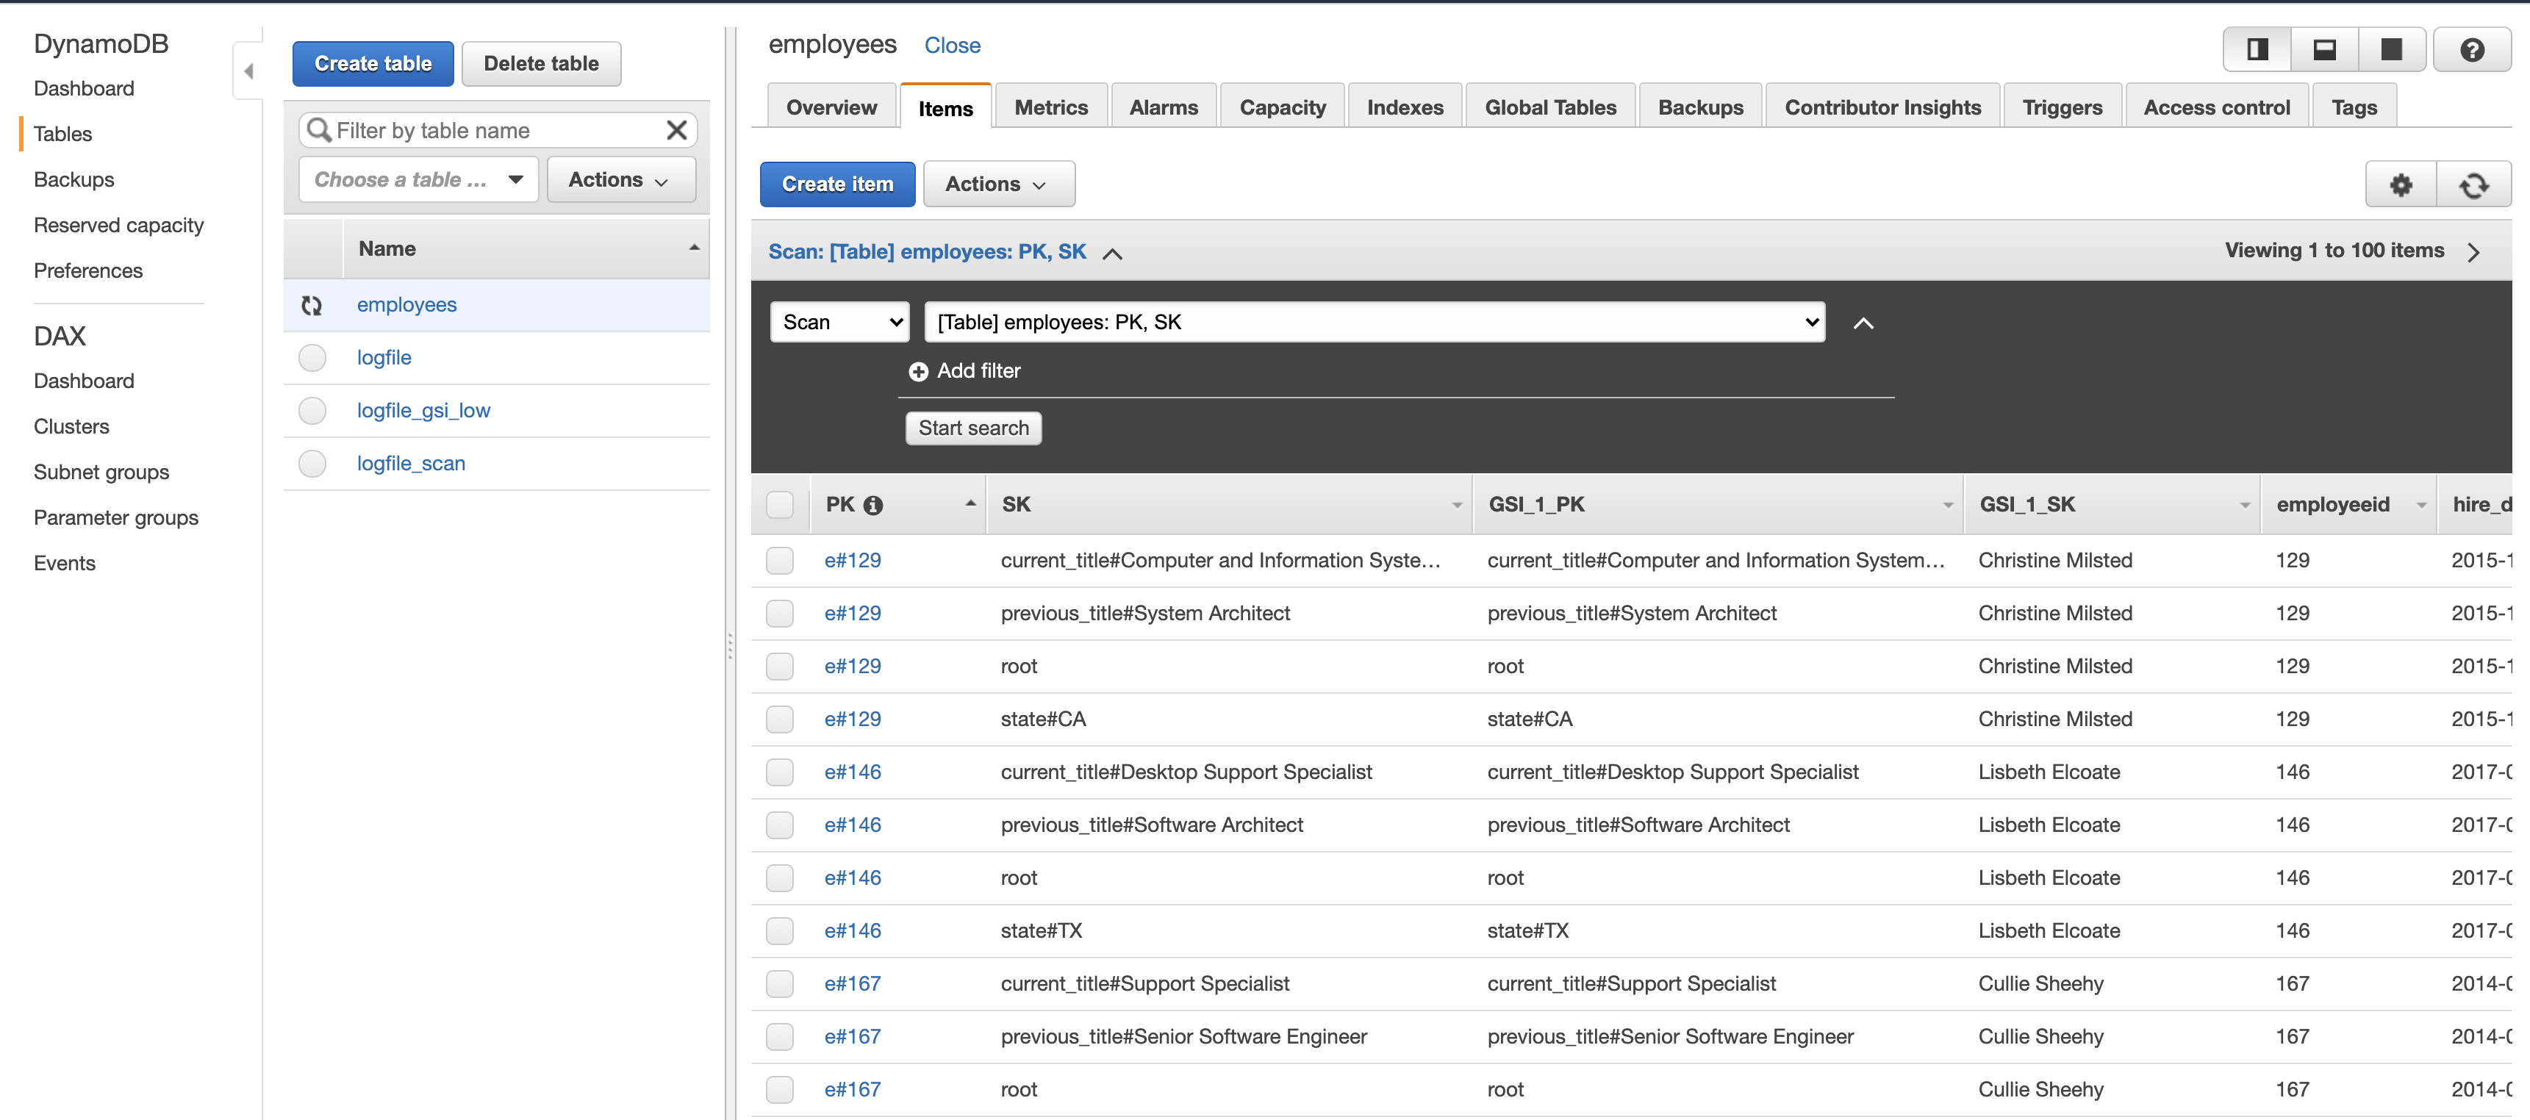Screen dimensions: 2530x1120
Task: Open the DAX Parameter groups sidebar link
Action: (115, 518)
